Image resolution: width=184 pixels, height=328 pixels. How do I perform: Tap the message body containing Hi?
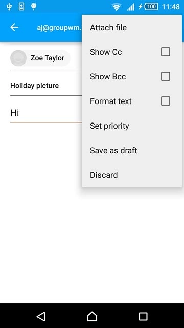46,113
